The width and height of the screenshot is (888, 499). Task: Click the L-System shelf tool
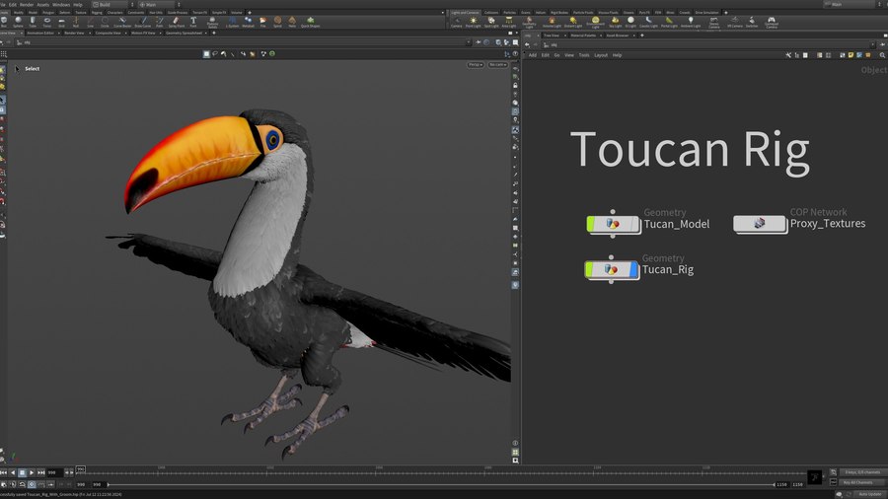pos(231,22)
